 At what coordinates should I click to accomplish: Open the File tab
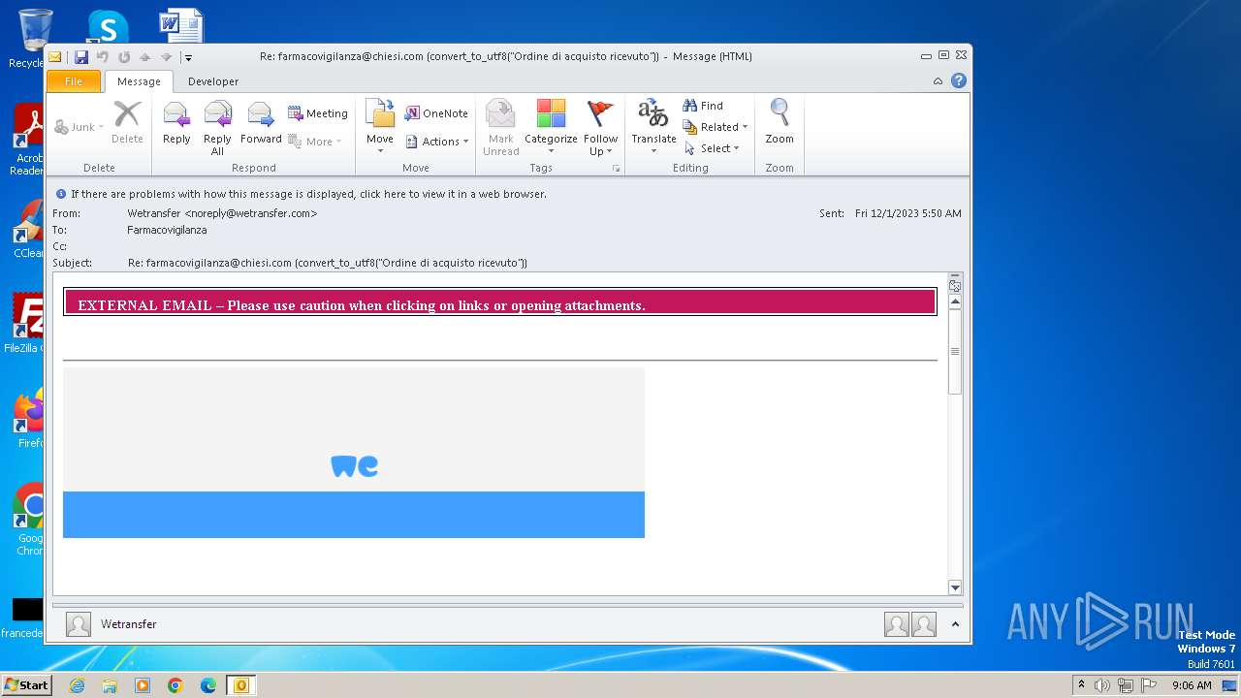pyautogui.click(x=74, y=81)
